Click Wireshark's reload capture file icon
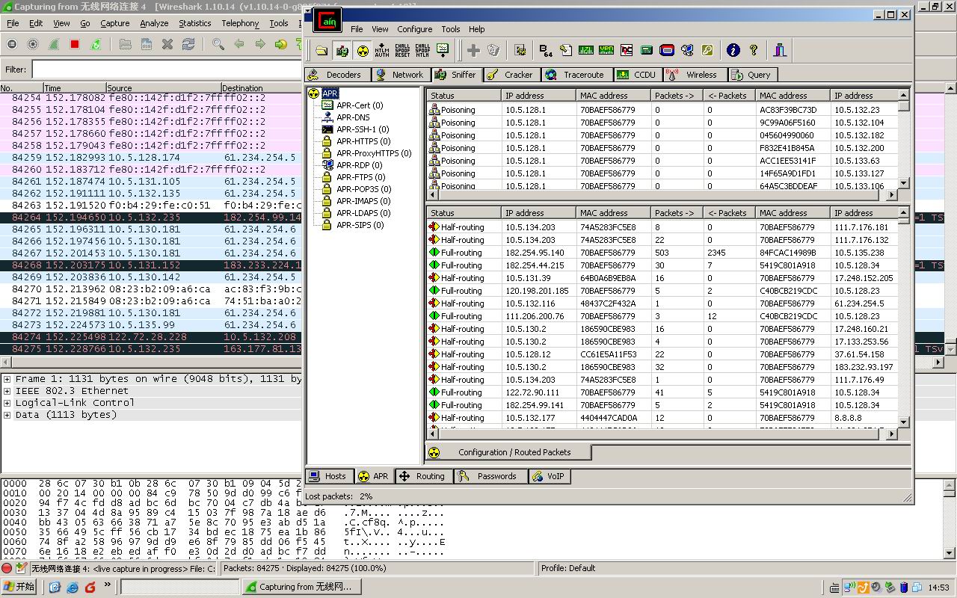Screen dimensions: 957x598 click(x=188, y=45)
